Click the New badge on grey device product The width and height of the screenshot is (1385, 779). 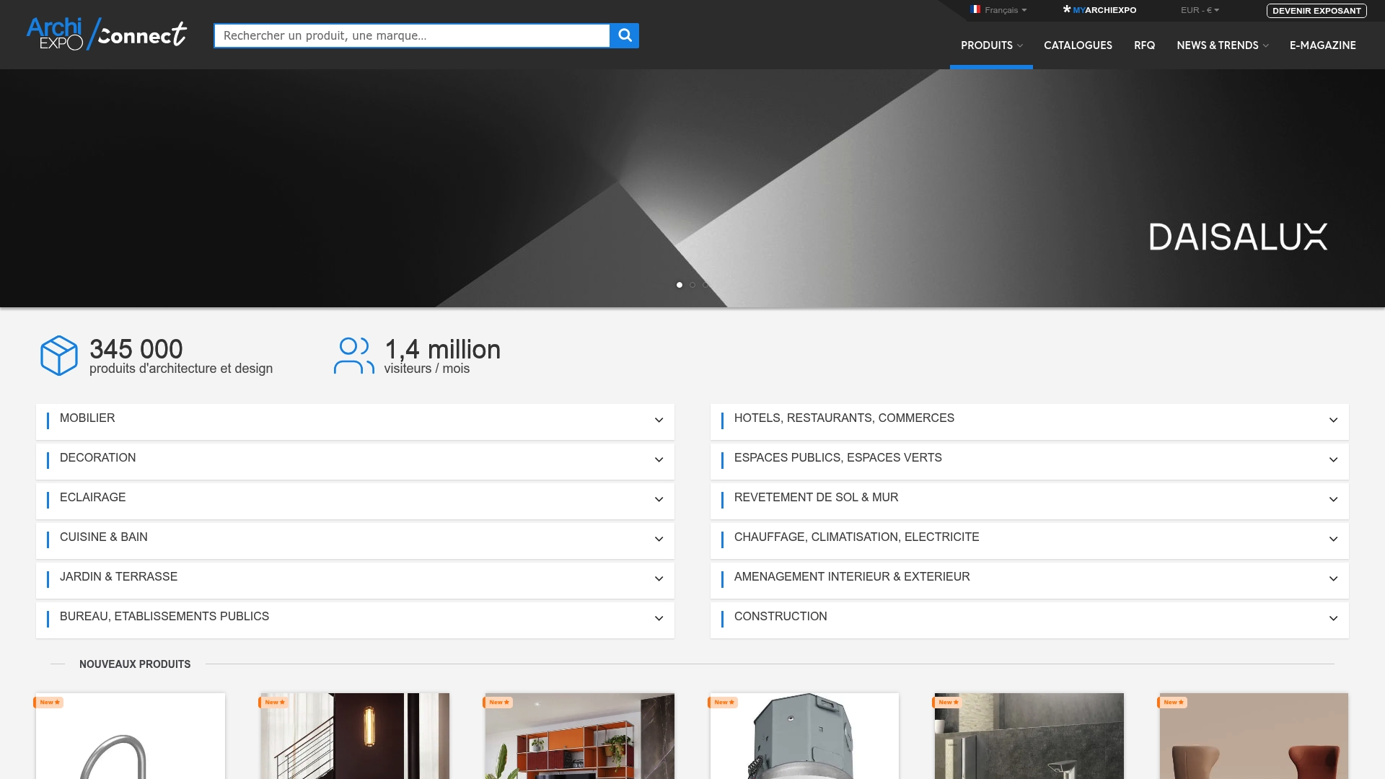click(x=724, y=702)
